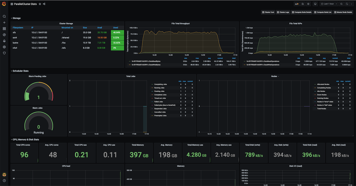Click the grid icon beside the dashboard title
Image resolution: width=356 pixels, height=186 pixels.
(12, 4)
